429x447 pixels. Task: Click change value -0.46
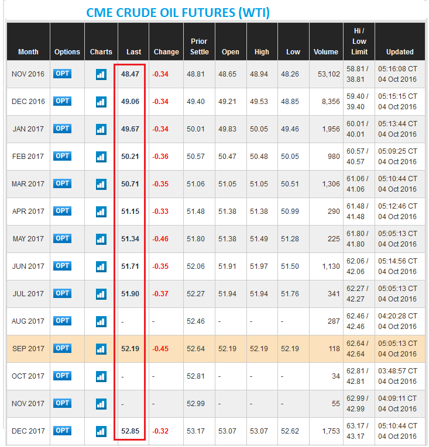tap(160, 239)
